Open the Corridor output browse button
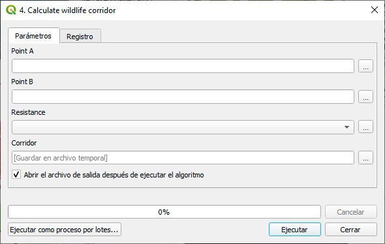This screenshot has width=385, height=244. pos(365,158)
